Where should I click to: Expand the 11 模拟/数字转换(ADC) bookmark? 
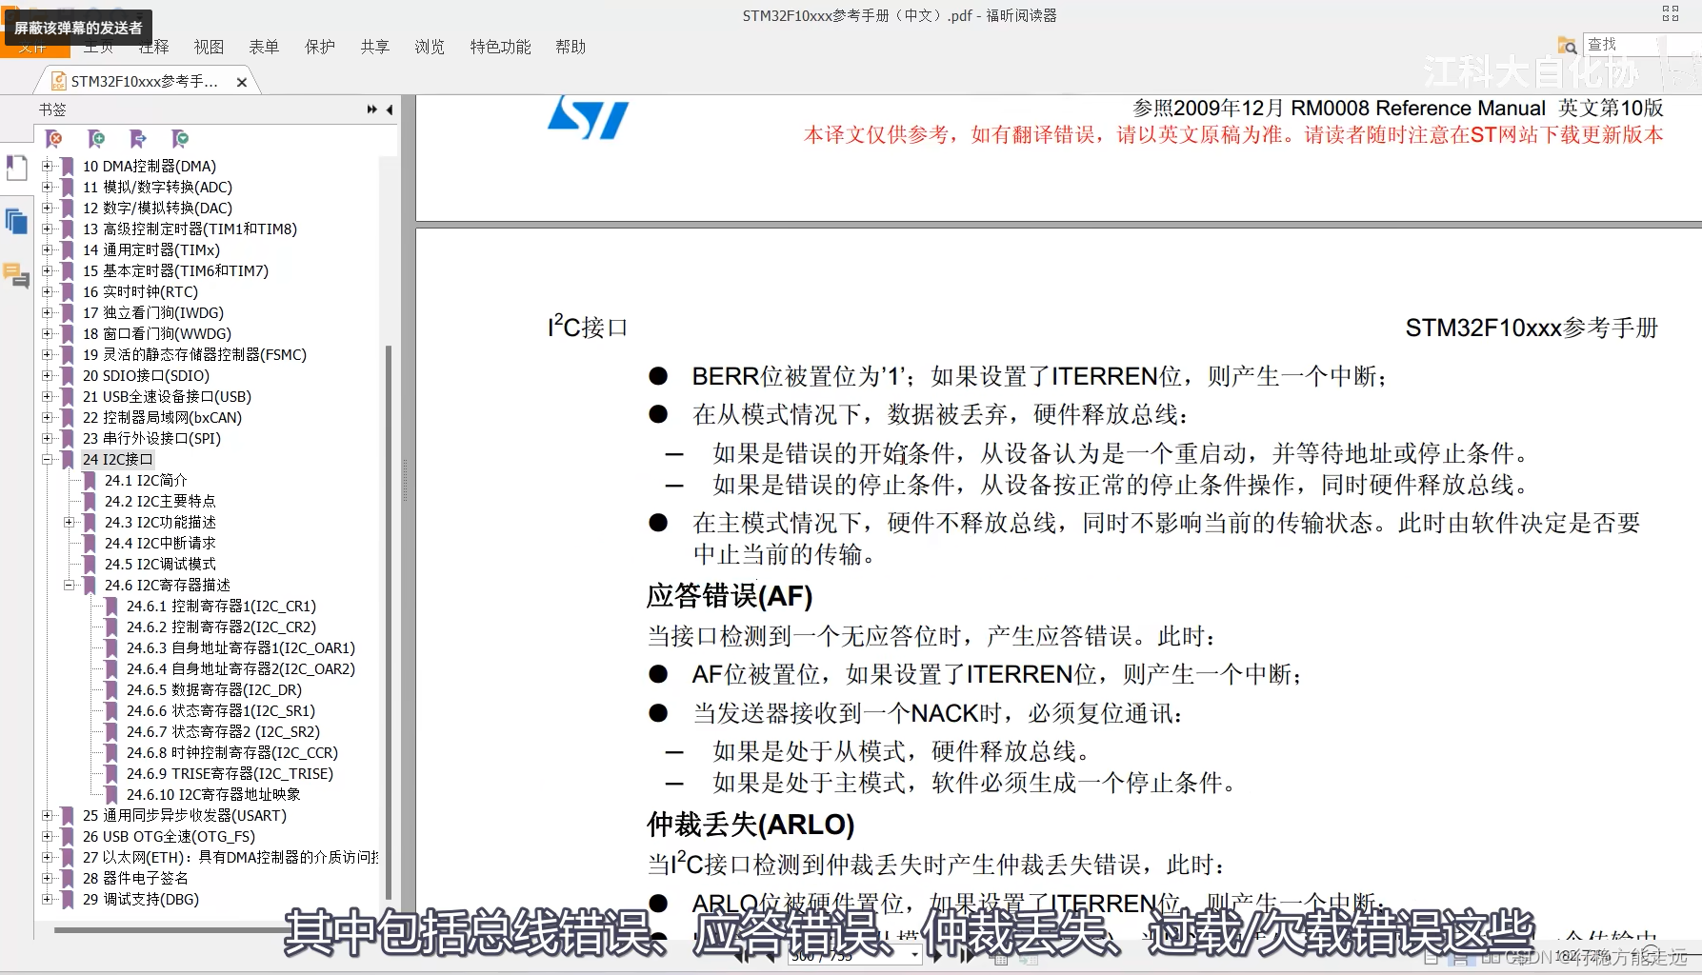[x=47, y=187]
